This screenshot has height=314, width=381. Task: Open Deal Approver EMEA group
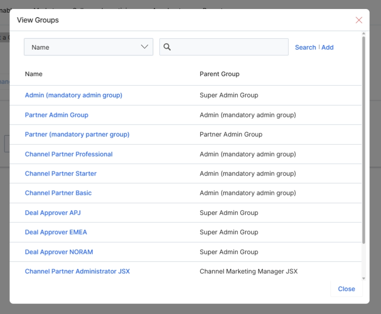[x=56, y=232]
